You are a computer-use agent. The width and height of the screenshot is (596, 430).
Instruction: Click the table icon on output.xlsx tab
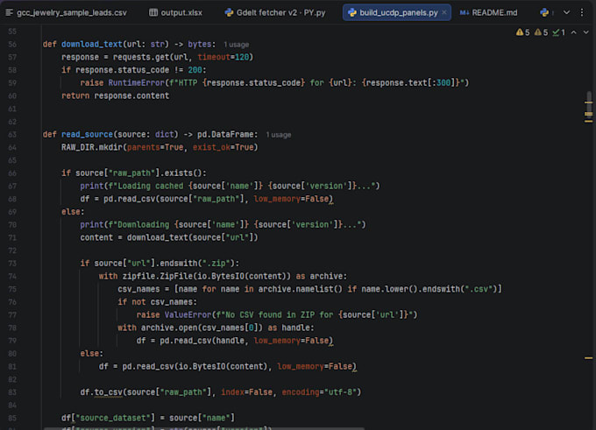153,12
